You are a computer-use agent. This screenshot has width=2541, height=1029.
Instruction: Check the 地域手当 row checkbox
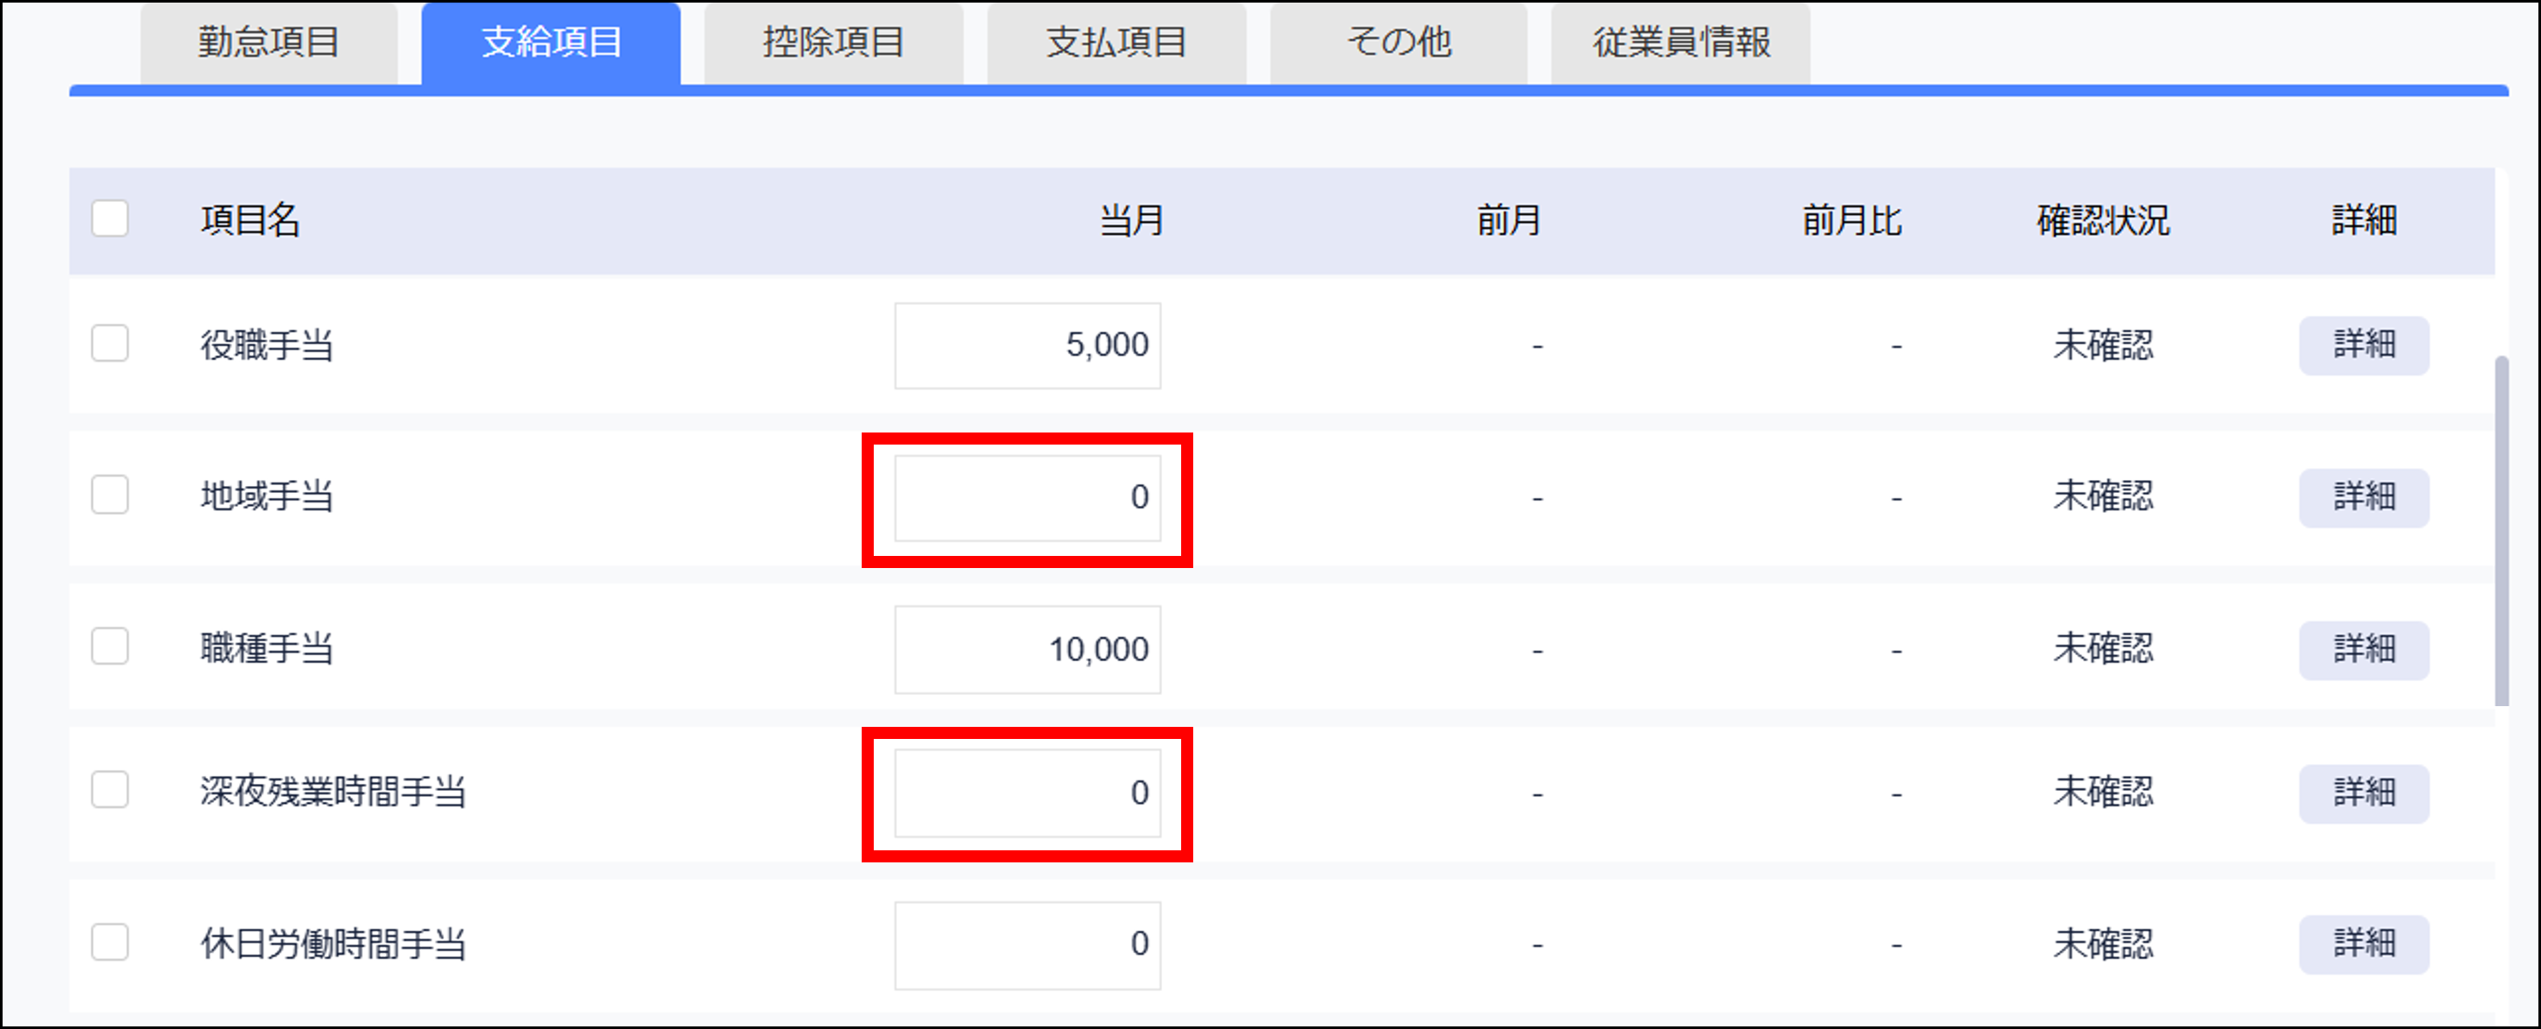[x=110, y=496]
